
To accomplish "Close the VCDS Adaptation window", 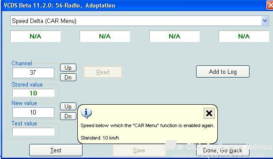I will point(270,5).
